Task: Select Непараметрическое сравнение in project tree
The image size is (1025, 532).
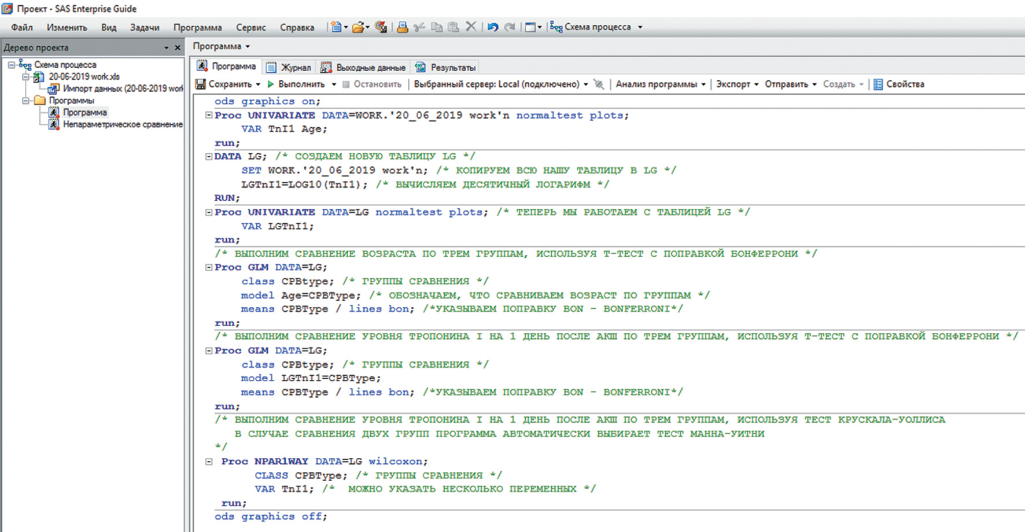Action: pos(123,124)
